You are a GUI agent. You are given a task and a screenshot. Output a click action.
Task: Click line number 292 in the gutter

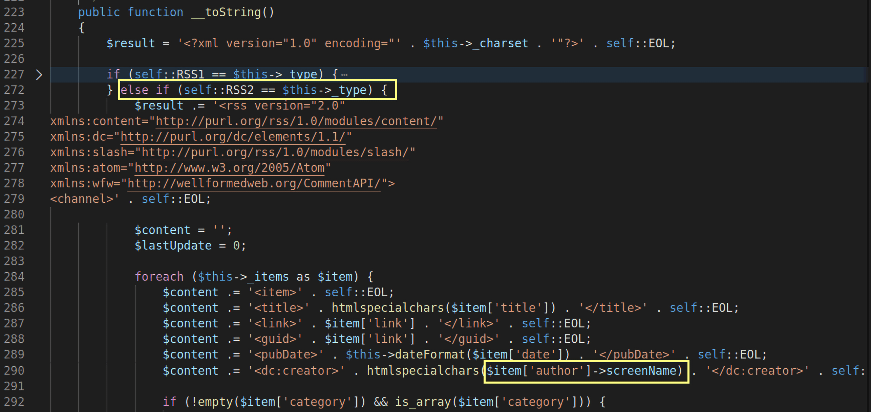point(14,402)
